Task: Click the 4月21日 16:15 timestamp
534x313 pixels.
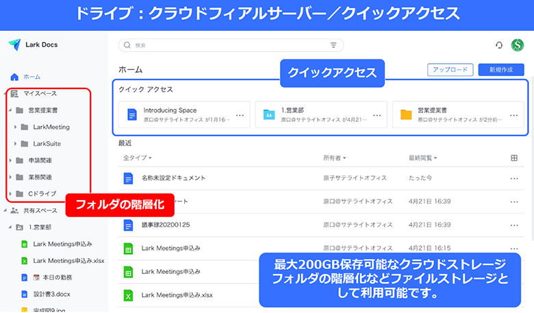Action: [x=430, y=249]
